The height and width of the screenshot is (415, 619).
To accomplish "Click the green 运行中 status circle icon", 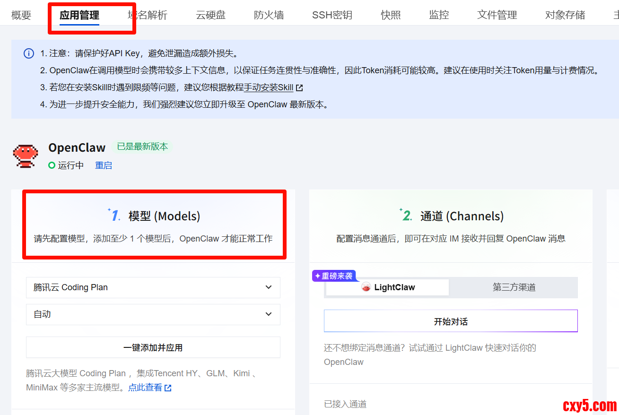I will coord(52,165).
